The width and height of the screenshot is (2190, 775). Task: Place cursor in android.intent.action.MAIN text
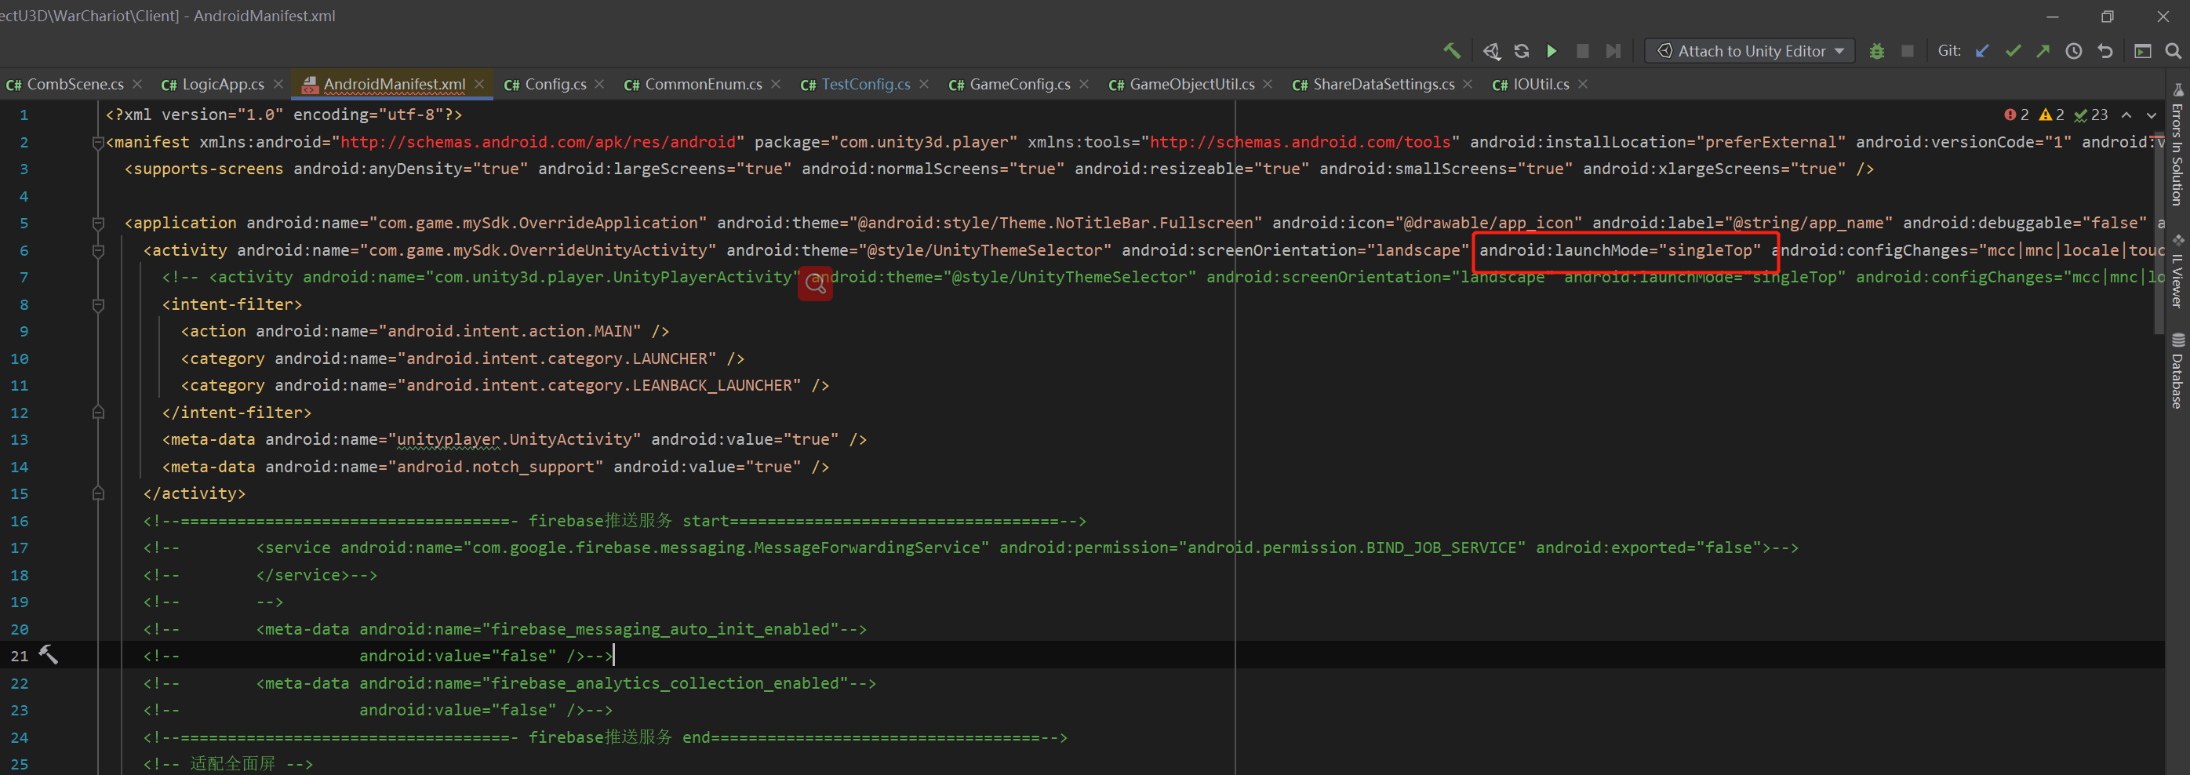point(510,331)
